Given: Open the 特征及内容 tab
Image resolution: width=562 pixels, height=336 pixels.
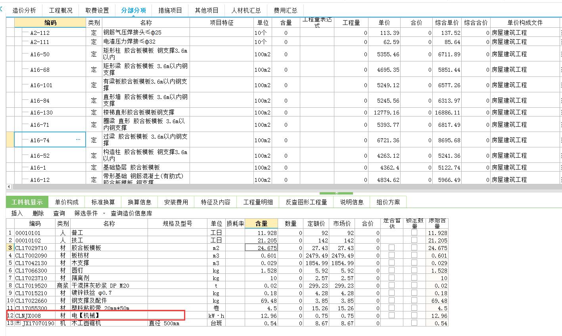Looking at the screenshot, I should click(x=215, y=202).
